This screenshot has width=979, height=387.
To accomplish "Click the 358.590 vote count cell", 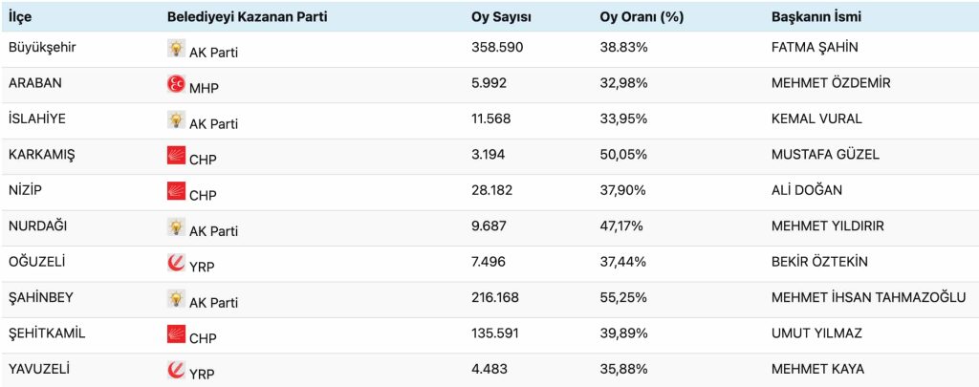I will (x=497, y=47).
